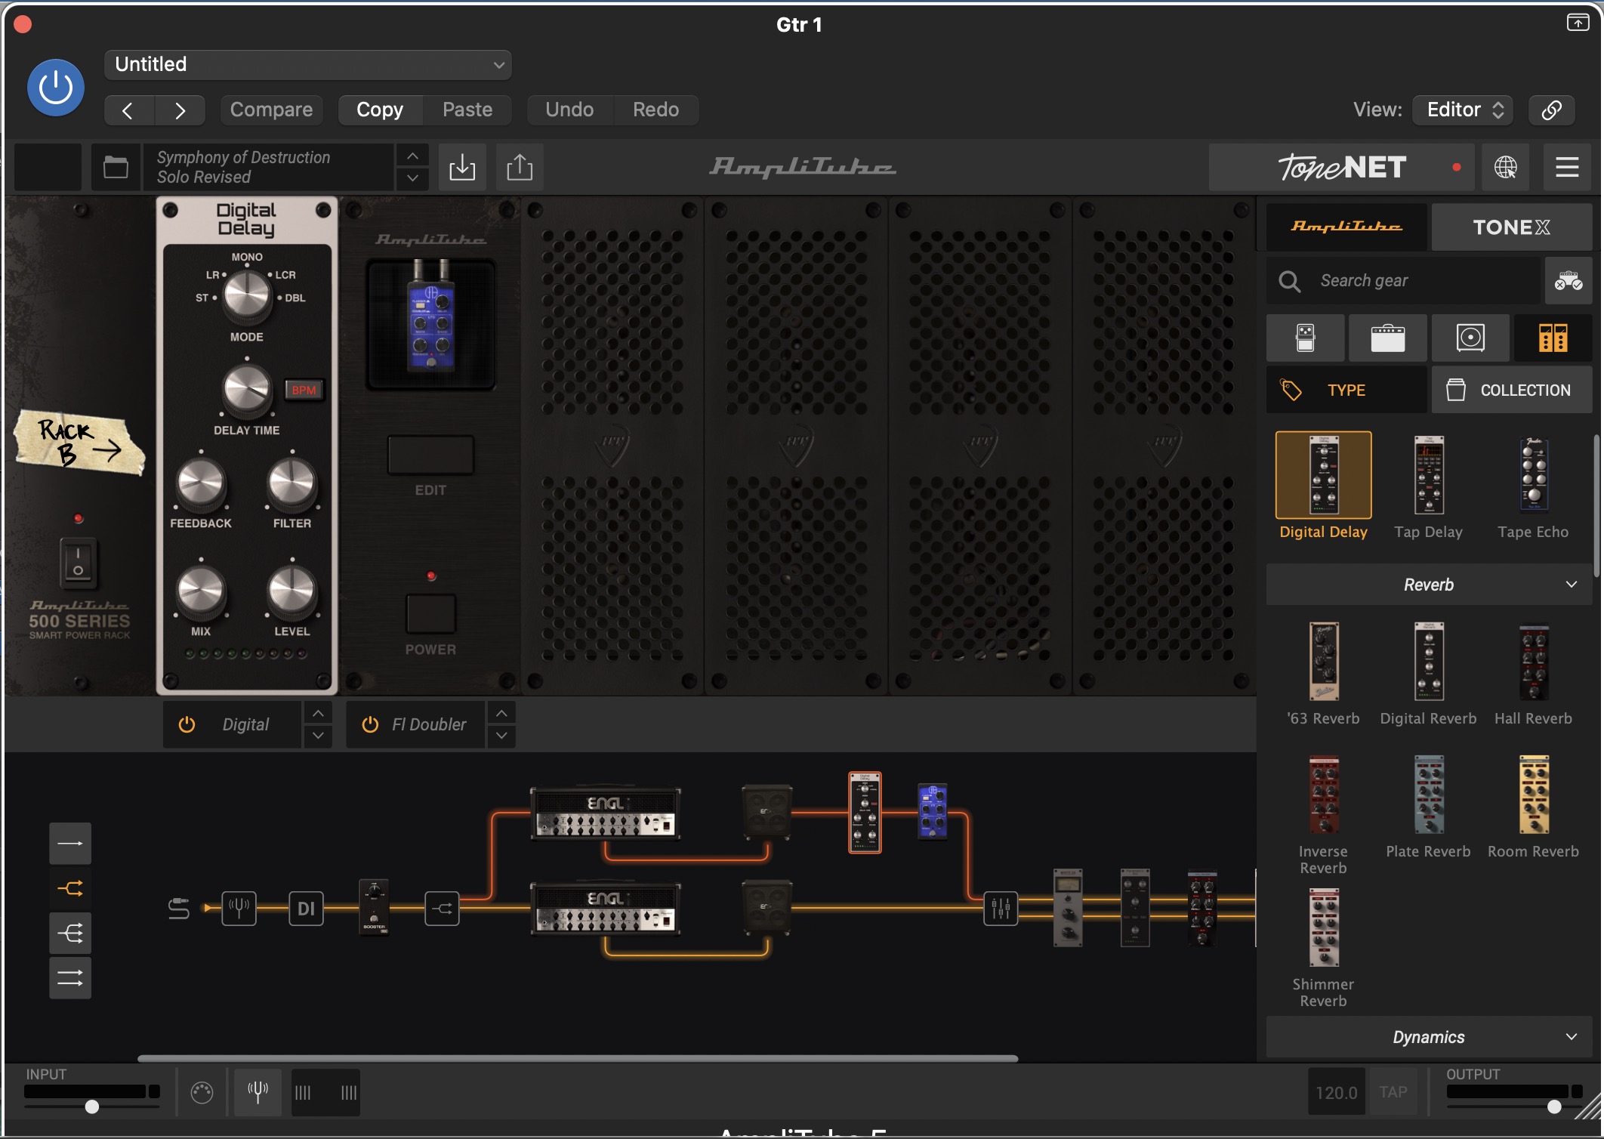Enable BPM sync on Digital Delay
Image resolution: width=1604 pixels, height=1139 pixels.
coord(304,390)
